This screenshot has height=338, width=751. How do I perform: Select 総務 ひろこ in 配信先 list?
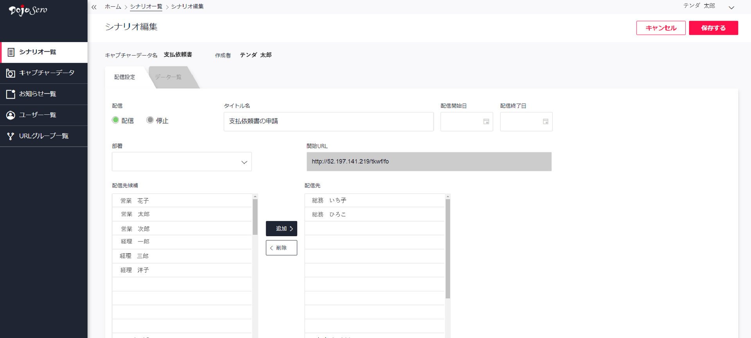[375, 214]
